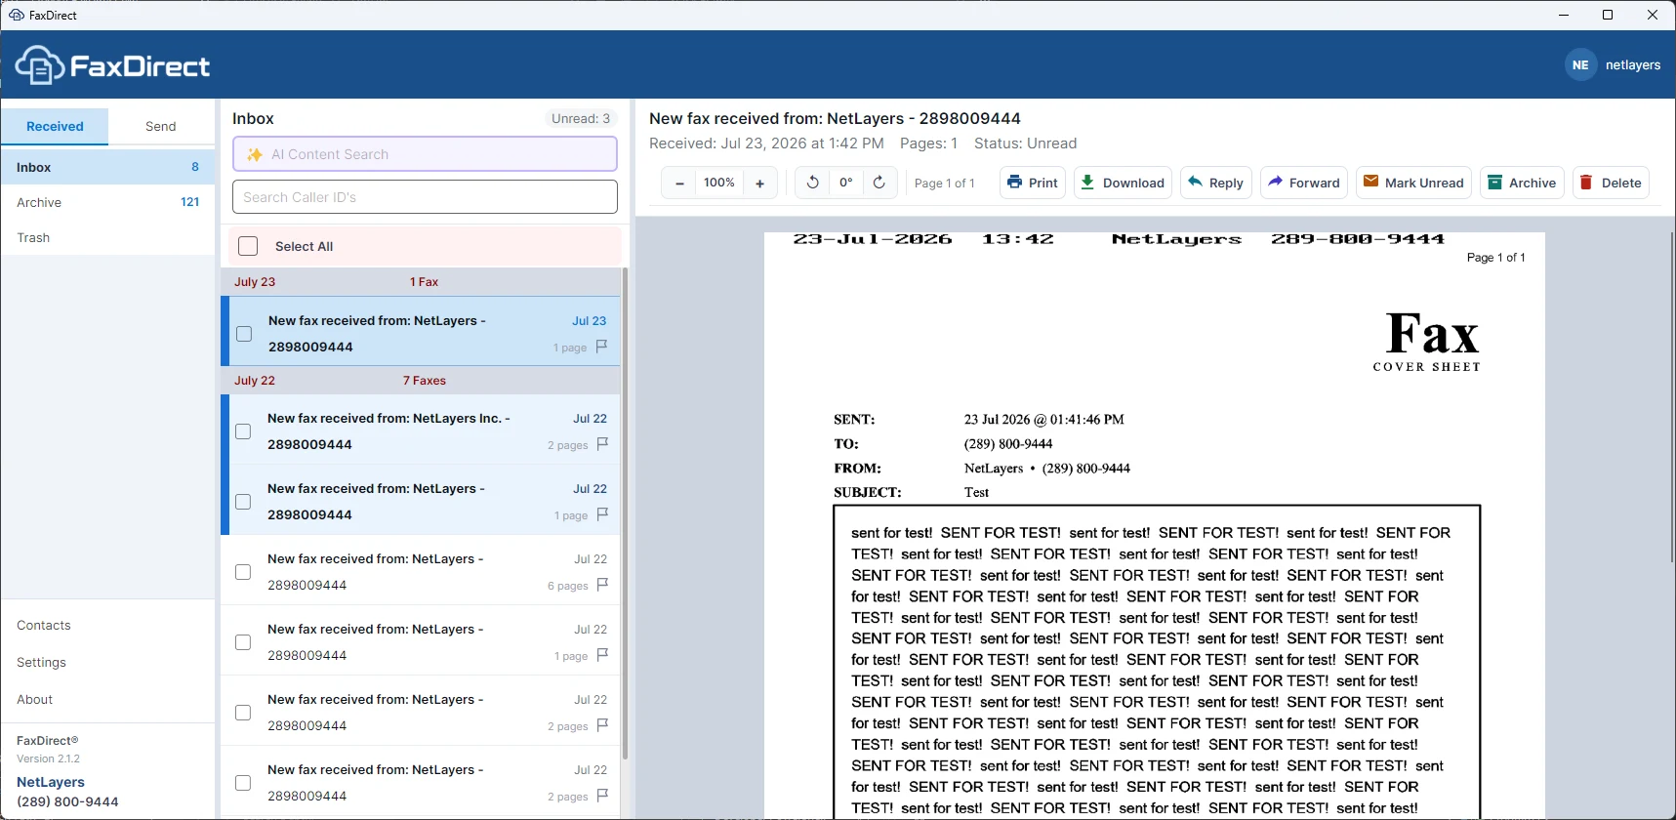Open the Archive folder
Screen dimensions: 1676x820
point(107,202)
